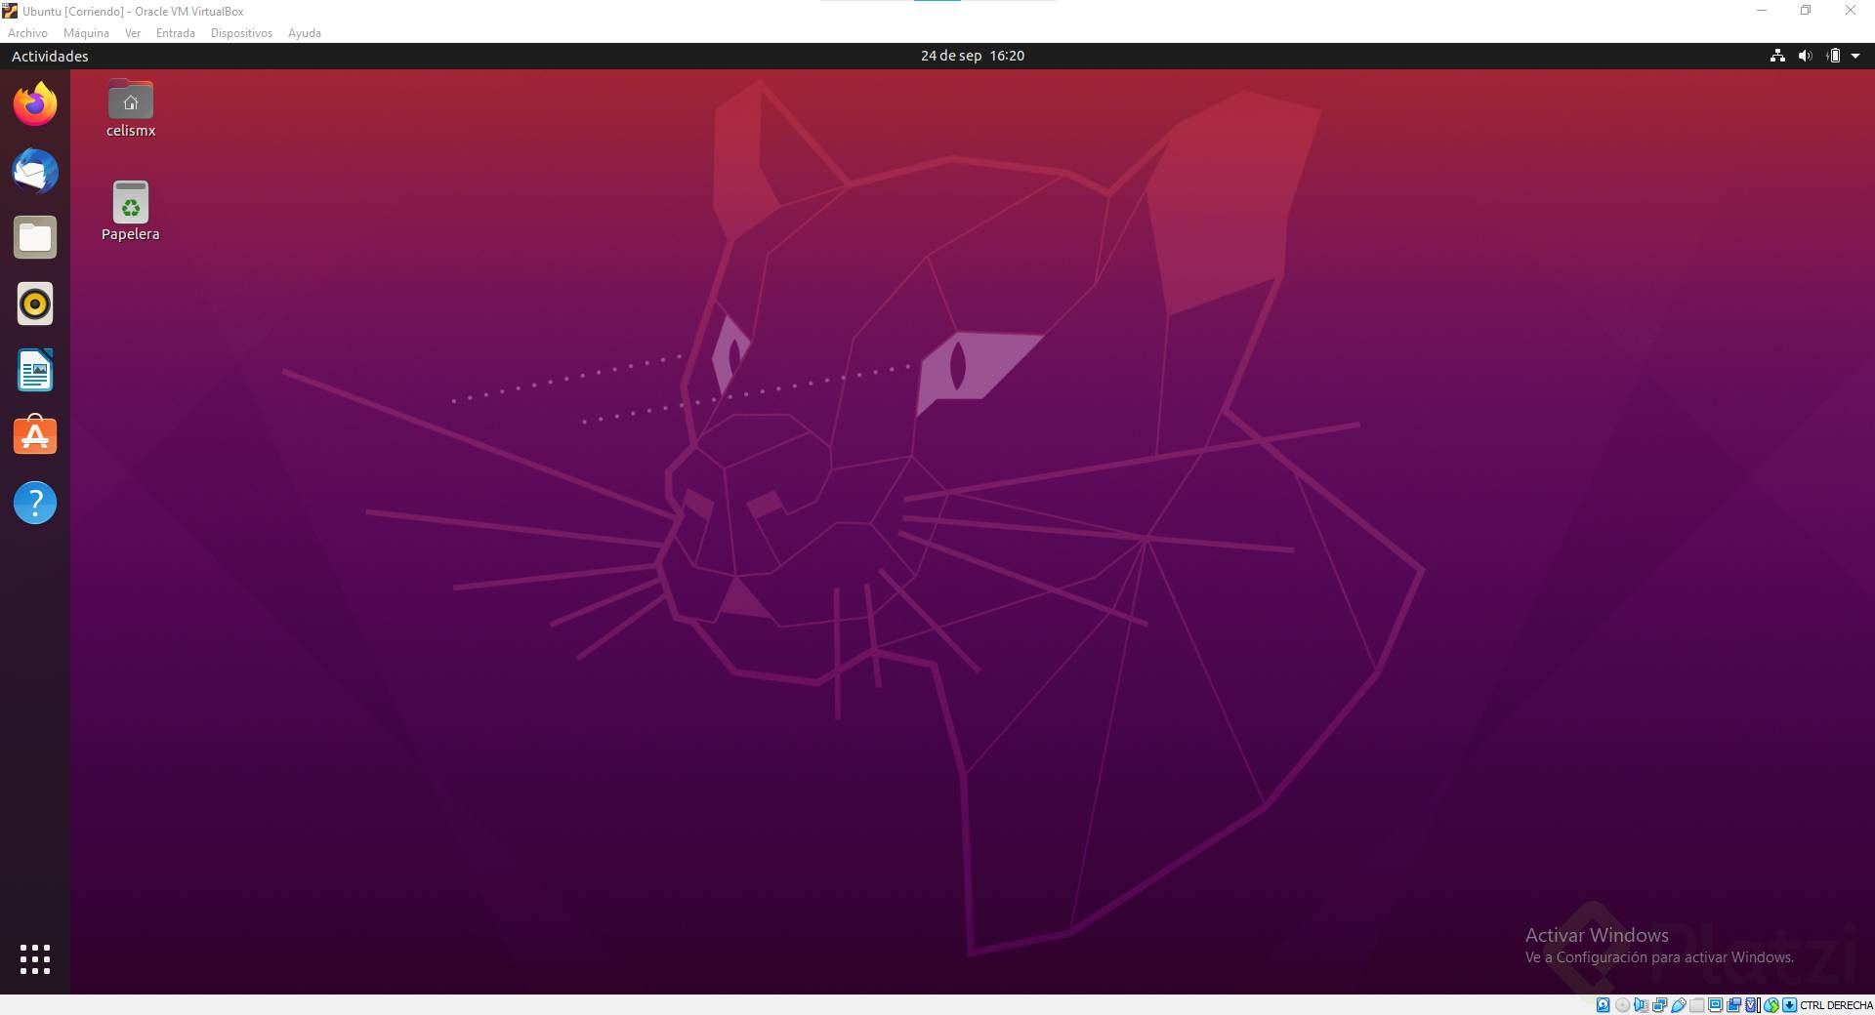Open the Files manager in the dock
This screenshot has height=1015, width=1875.
coord(35,237)
